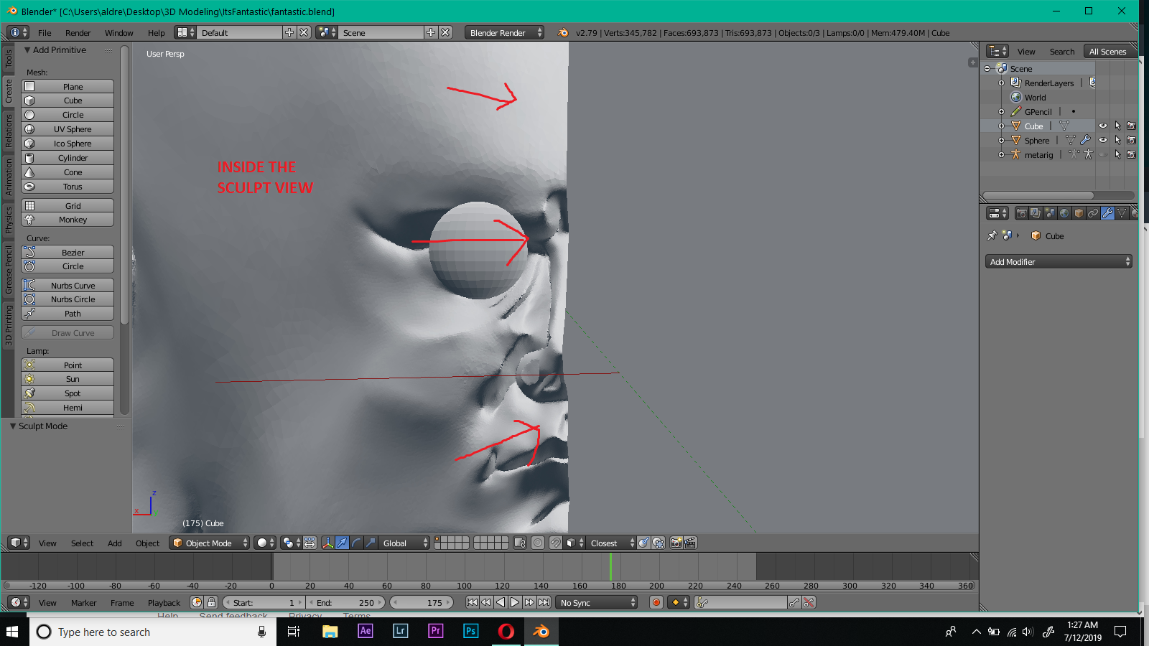Open the Constraints properties tab
1149x646 pixels.
[1093, 213]
